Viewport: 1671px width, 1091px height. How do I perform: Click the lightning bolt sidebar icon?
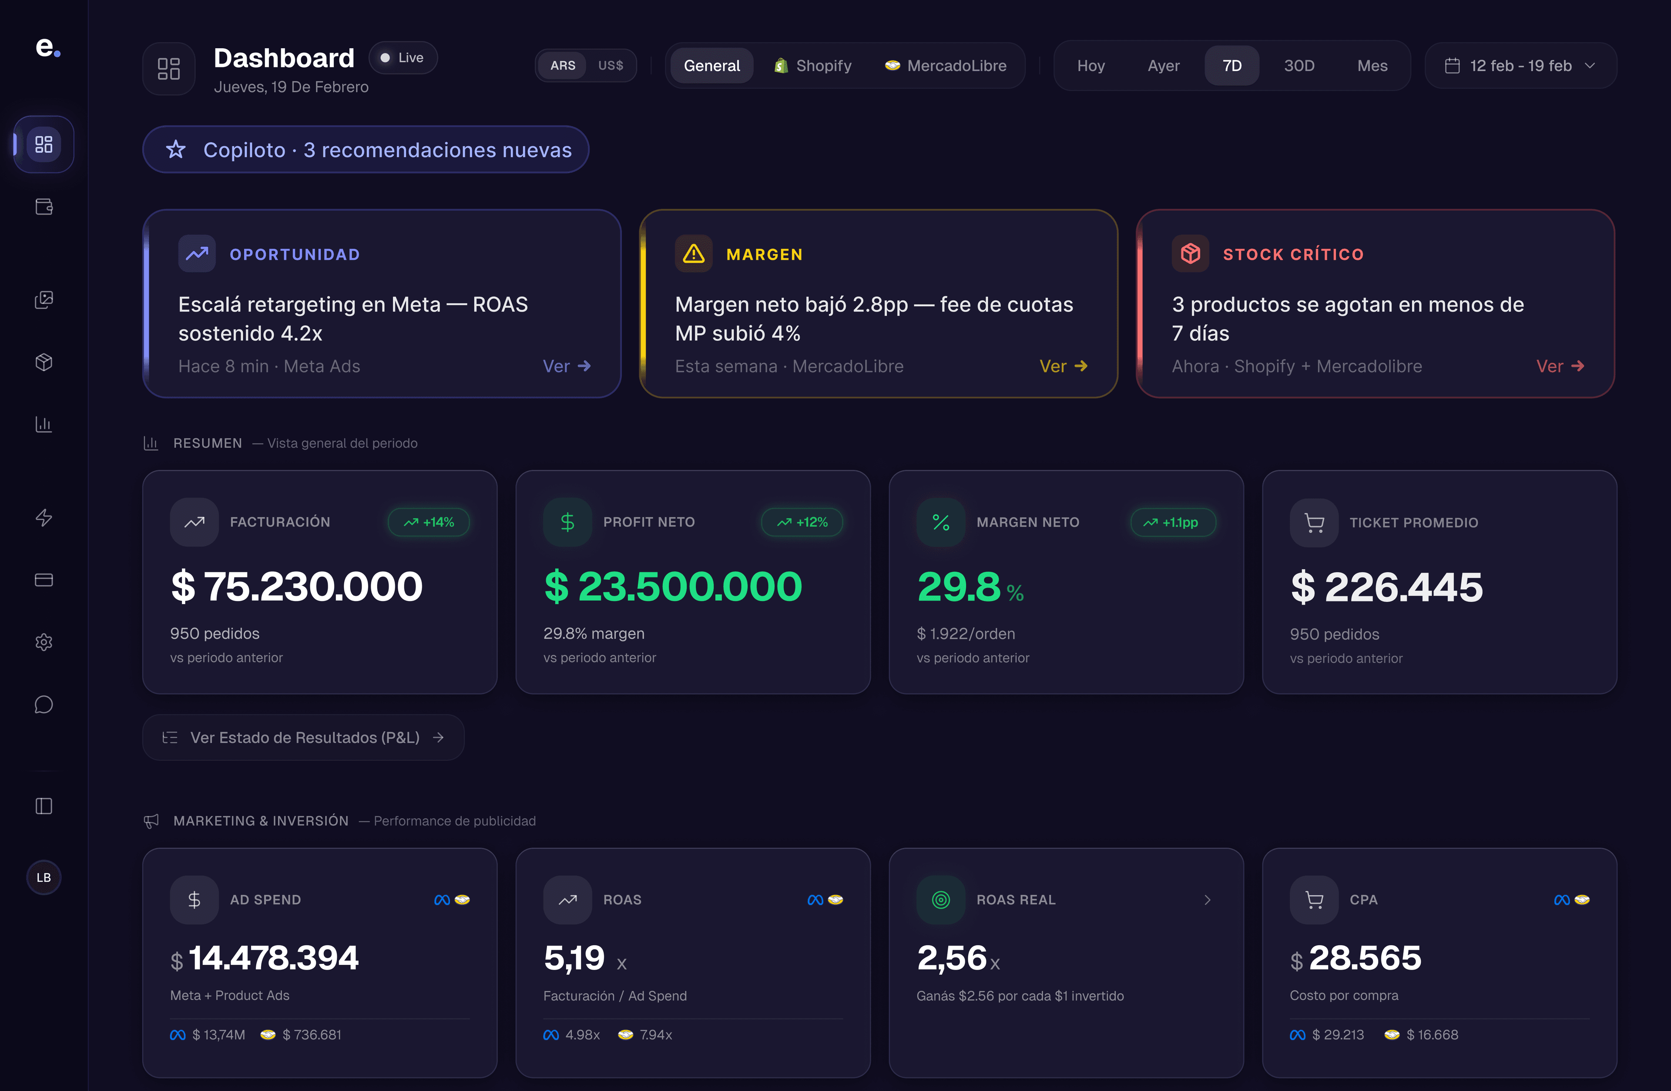(x=44, y=518)
